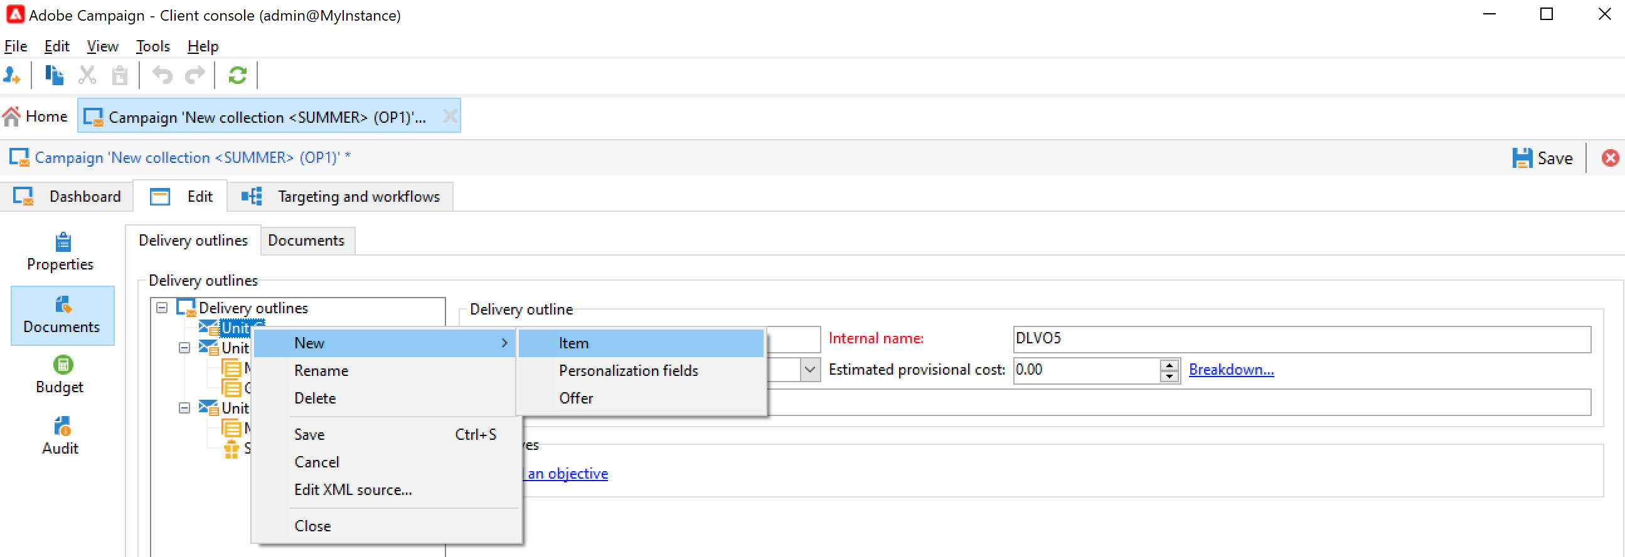Screen dimensions: 1625x557
Task: Open the Audit section in the sidebar
Action: pos(61,436)
